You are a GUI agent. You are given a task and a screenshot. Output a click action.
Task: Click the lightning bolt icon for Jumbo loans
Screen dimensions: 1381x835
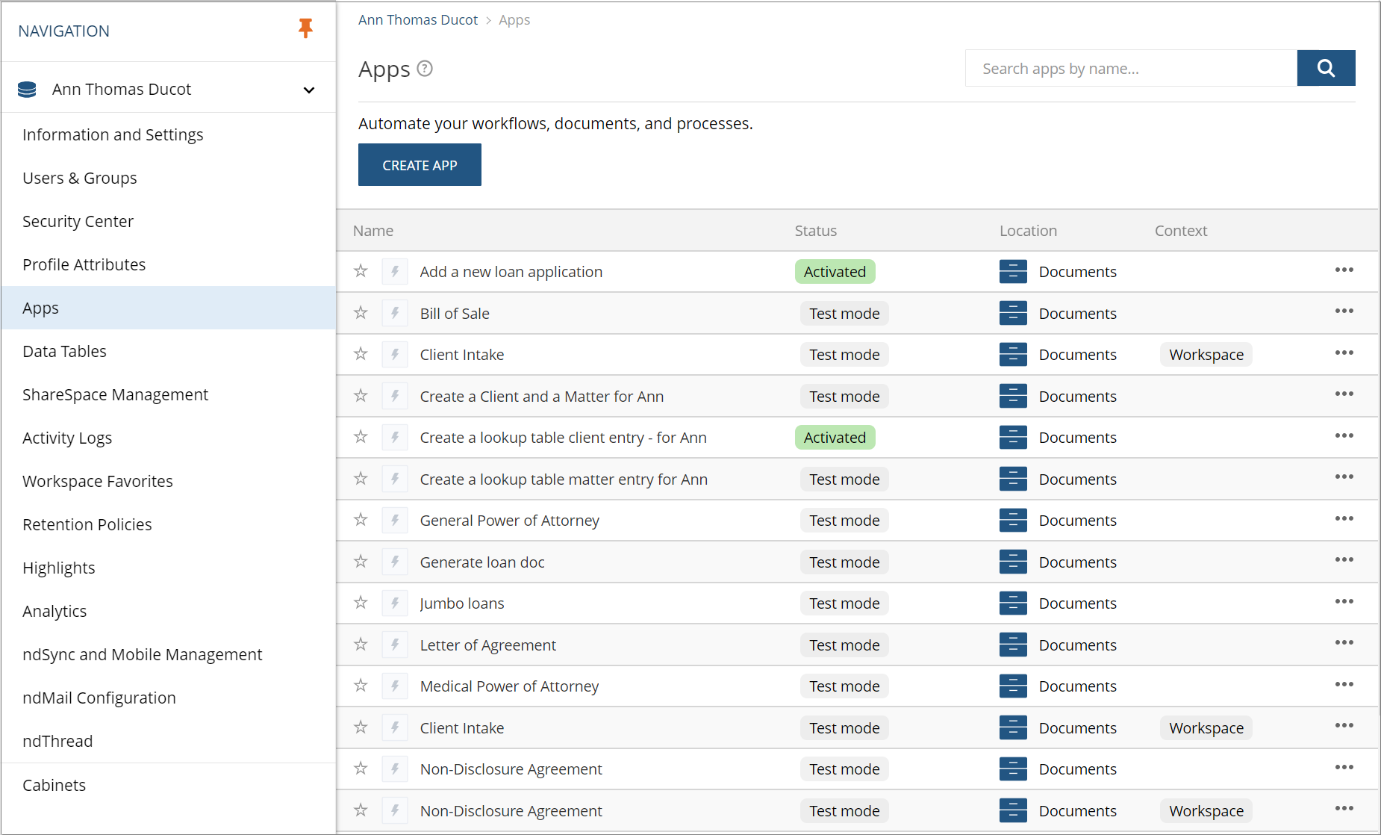click(395, 603)
